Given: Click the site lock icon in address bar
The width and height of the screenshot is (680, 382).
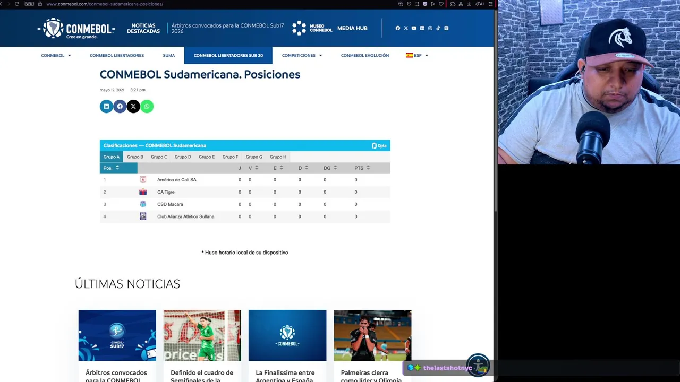Looking at the screenshot, I should pos(40,4).
